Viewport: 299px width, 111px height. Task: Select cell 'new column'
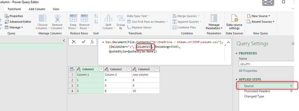[146, 75]
